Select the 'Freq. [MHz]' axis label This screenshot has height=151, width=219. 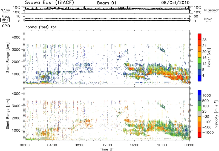5,18
